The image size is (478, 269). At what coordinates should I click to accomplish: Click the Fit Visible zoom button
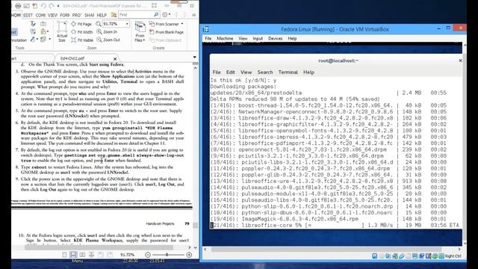pyautogui.click(x=82, y=40)
